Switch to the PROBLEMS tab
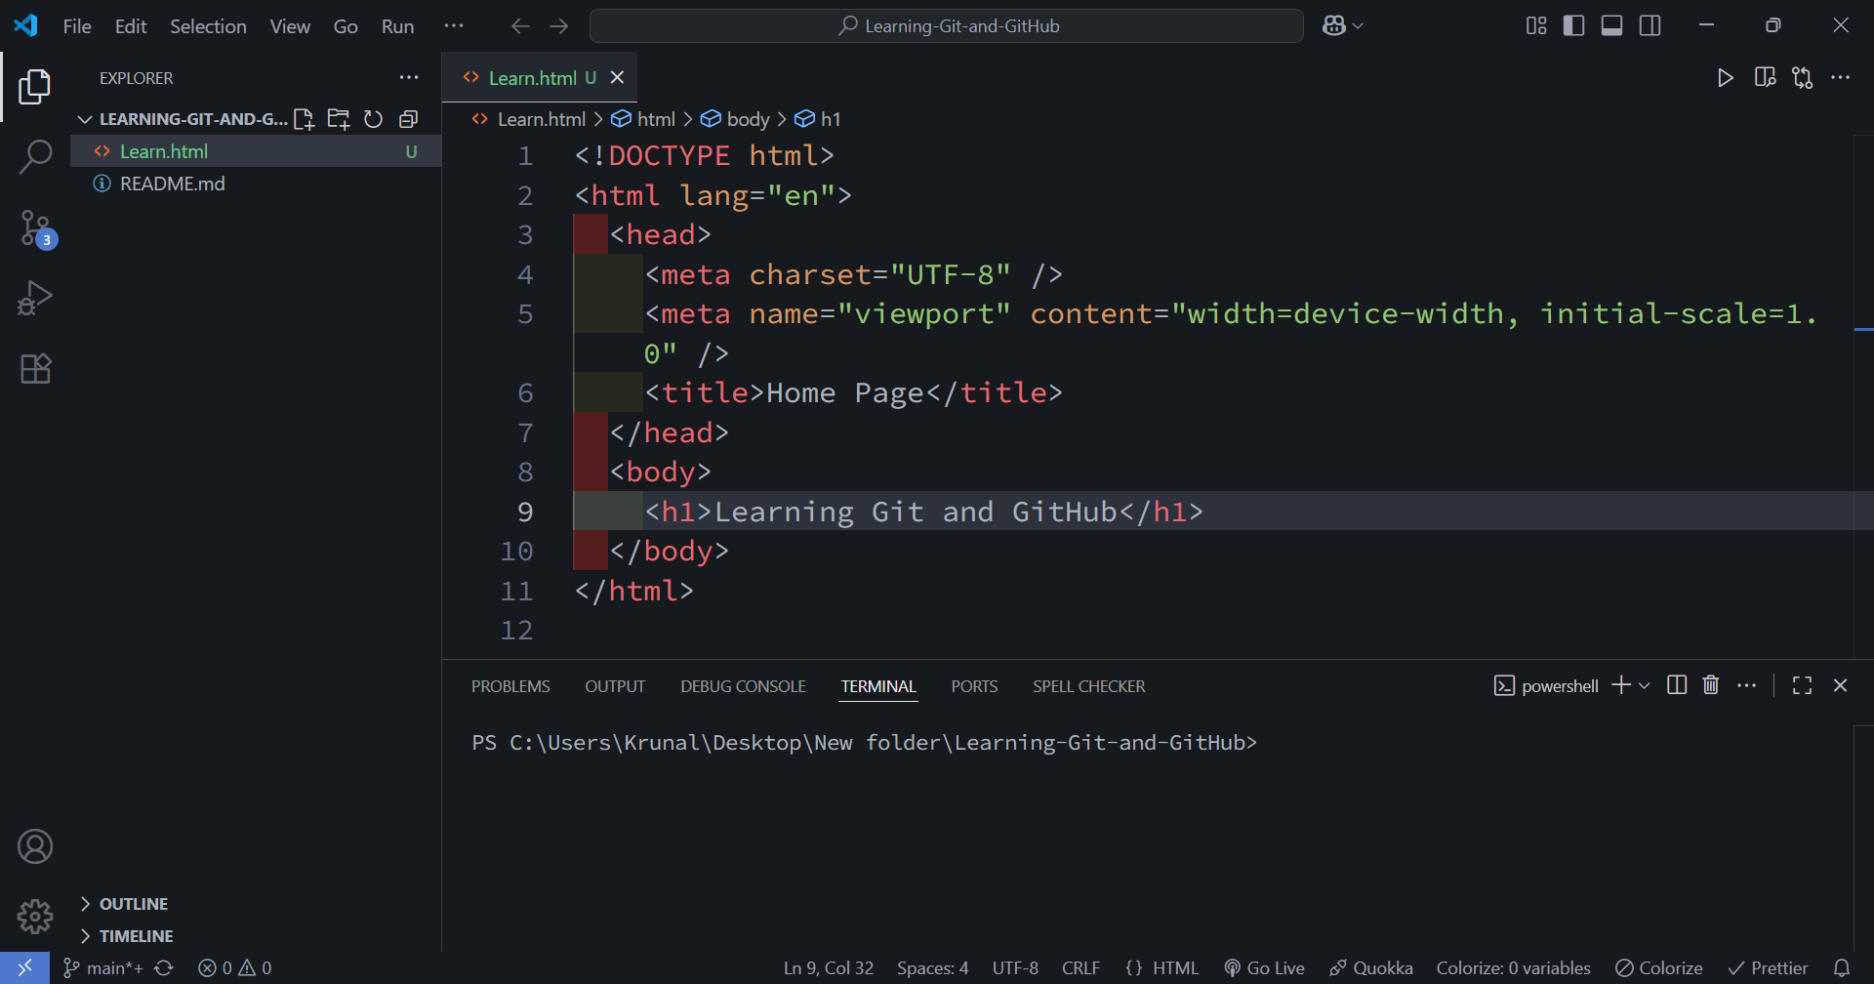Image resolution: width=1874 pixels, height=984 pixels. click(510, 686)
